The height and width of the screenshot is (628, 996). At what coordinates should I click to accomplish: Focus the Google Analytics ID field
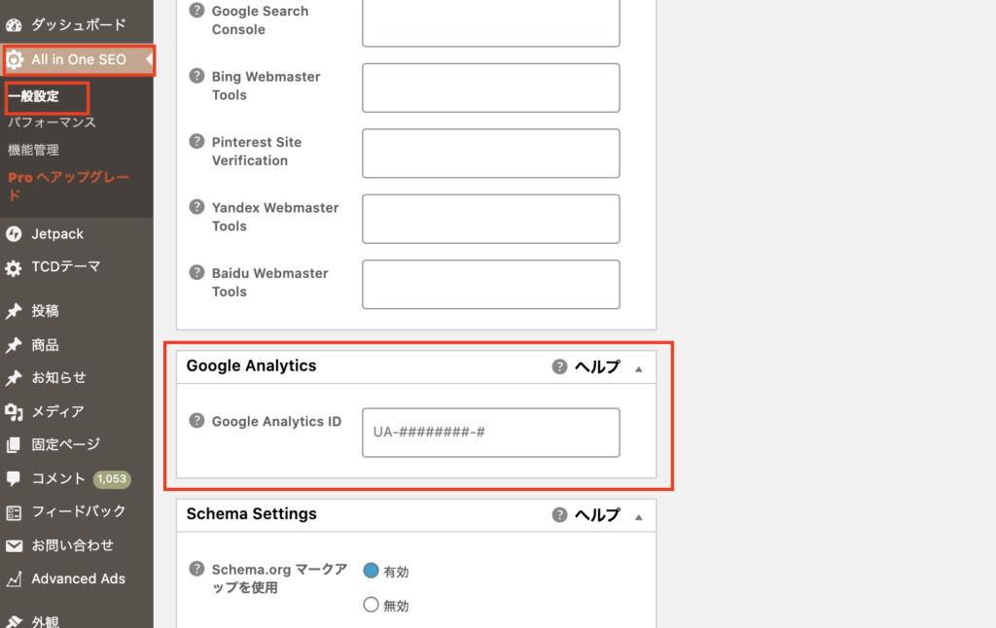click(x=491, y=433)
